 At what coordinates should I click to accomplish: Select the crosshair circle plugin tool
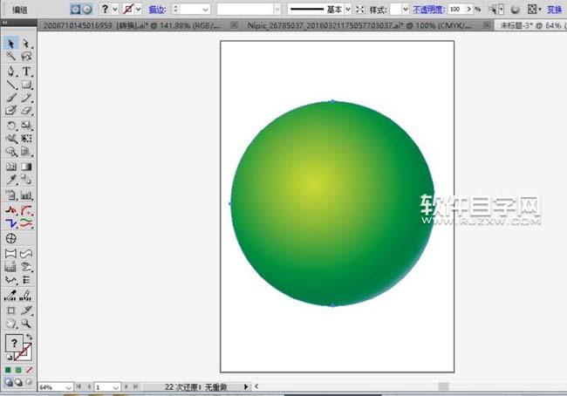[x=10, y=238]
